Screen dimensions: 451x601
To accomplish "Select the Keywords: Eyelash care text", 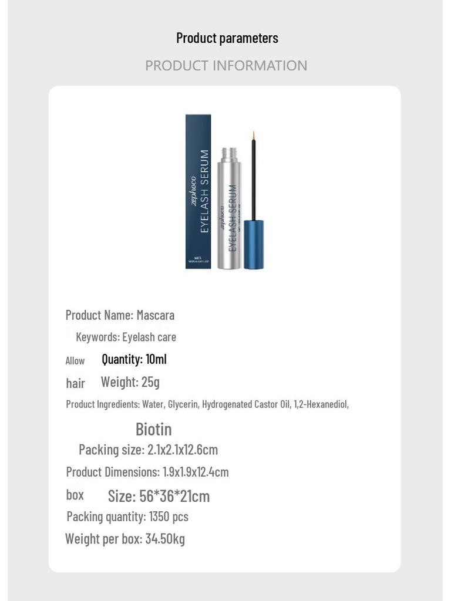I will tap(126, 337).
